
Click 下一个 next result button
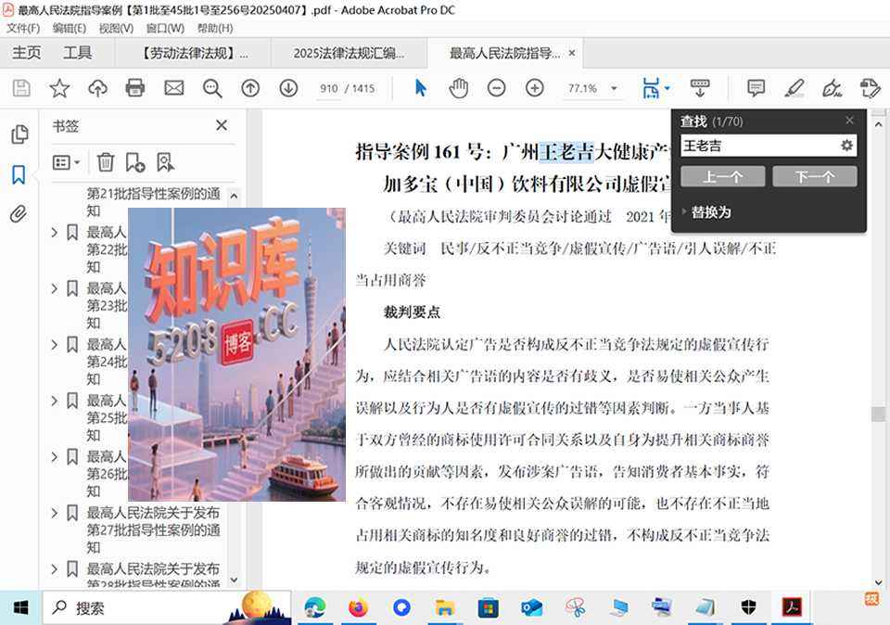[815, 176]
